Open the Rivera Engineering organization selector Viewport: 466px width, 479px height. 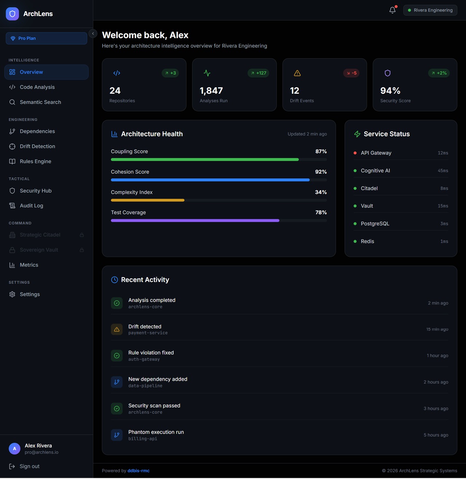pos(430,10)
